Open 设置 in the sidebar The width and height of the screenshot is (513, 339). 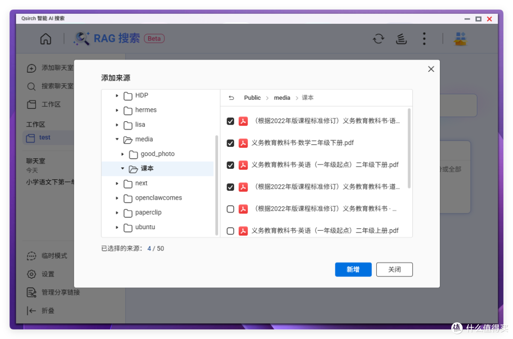click(48, 274)
